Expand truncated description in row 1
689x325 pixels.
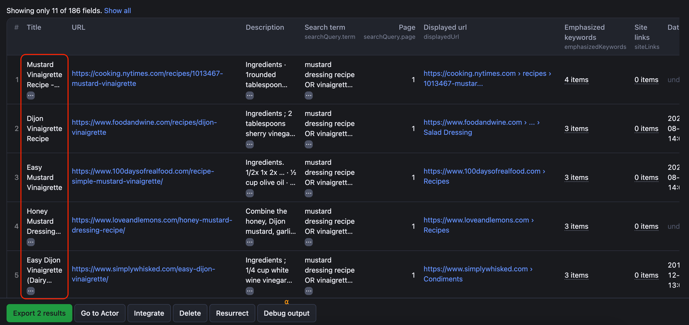249,95
